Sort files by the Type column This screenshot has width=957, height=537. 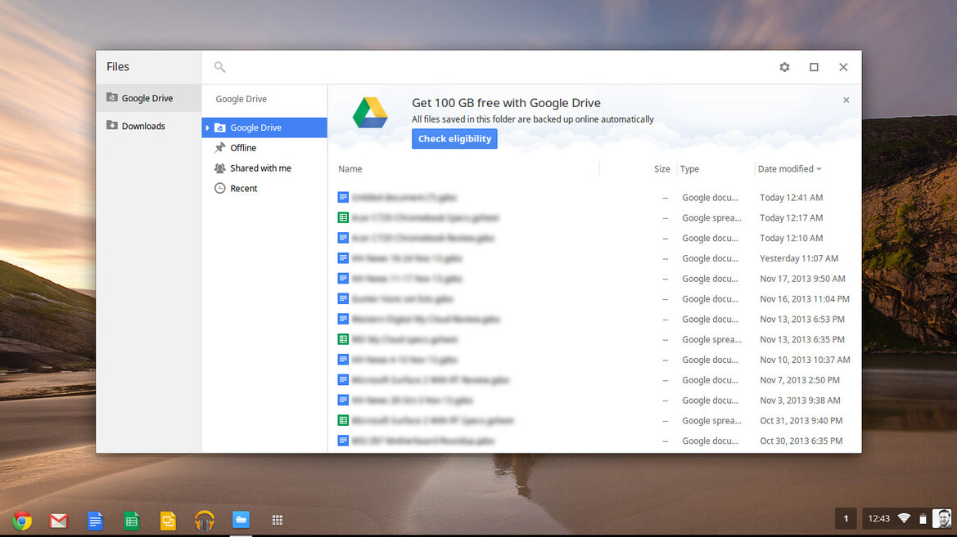pyautogui.click(x=689, y=169)
